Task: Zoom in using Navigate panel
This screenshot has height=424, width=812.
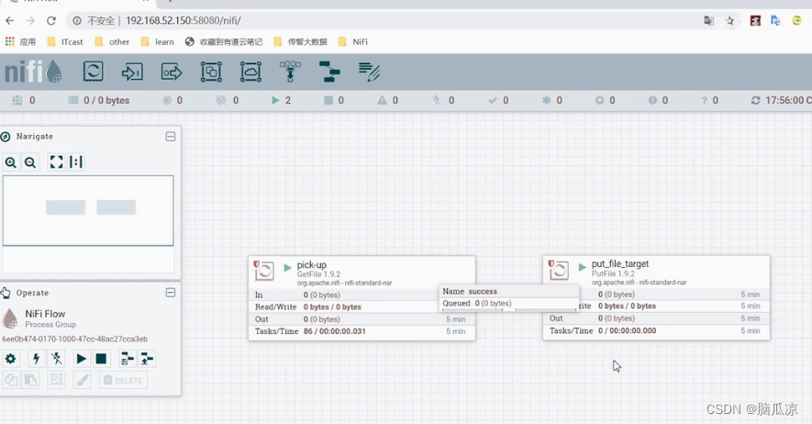Action: (10, 162)
